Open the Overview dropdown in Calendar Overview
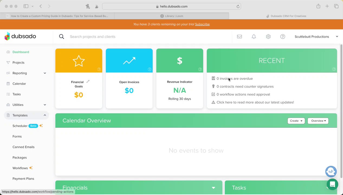The width and height of the screenshot is (343, 195). click(318, 121)
